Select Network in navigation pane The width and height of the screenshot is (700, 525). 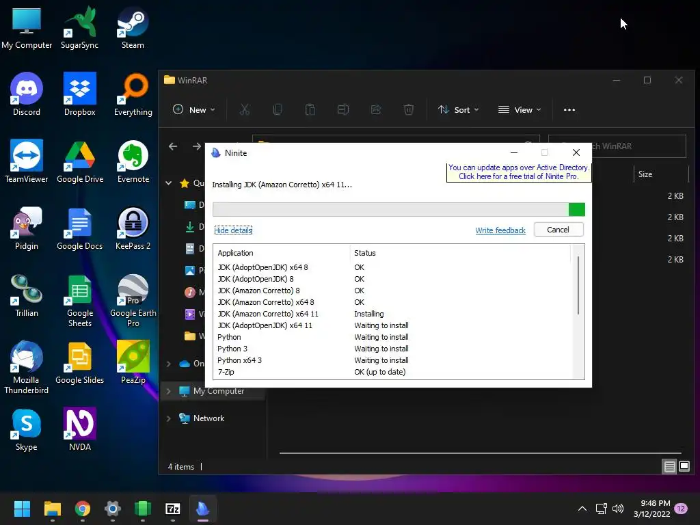click(208, 418)
